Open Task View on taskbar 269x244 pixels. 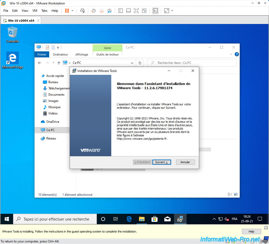[x=116, y=219]
